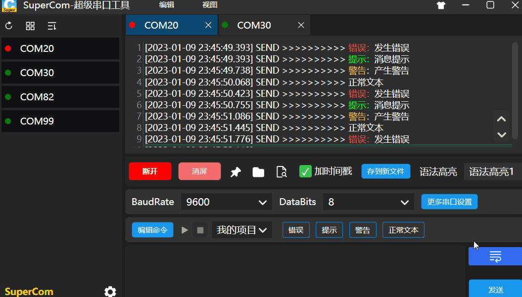Click the 语法高亮 label

pos(438,171)
